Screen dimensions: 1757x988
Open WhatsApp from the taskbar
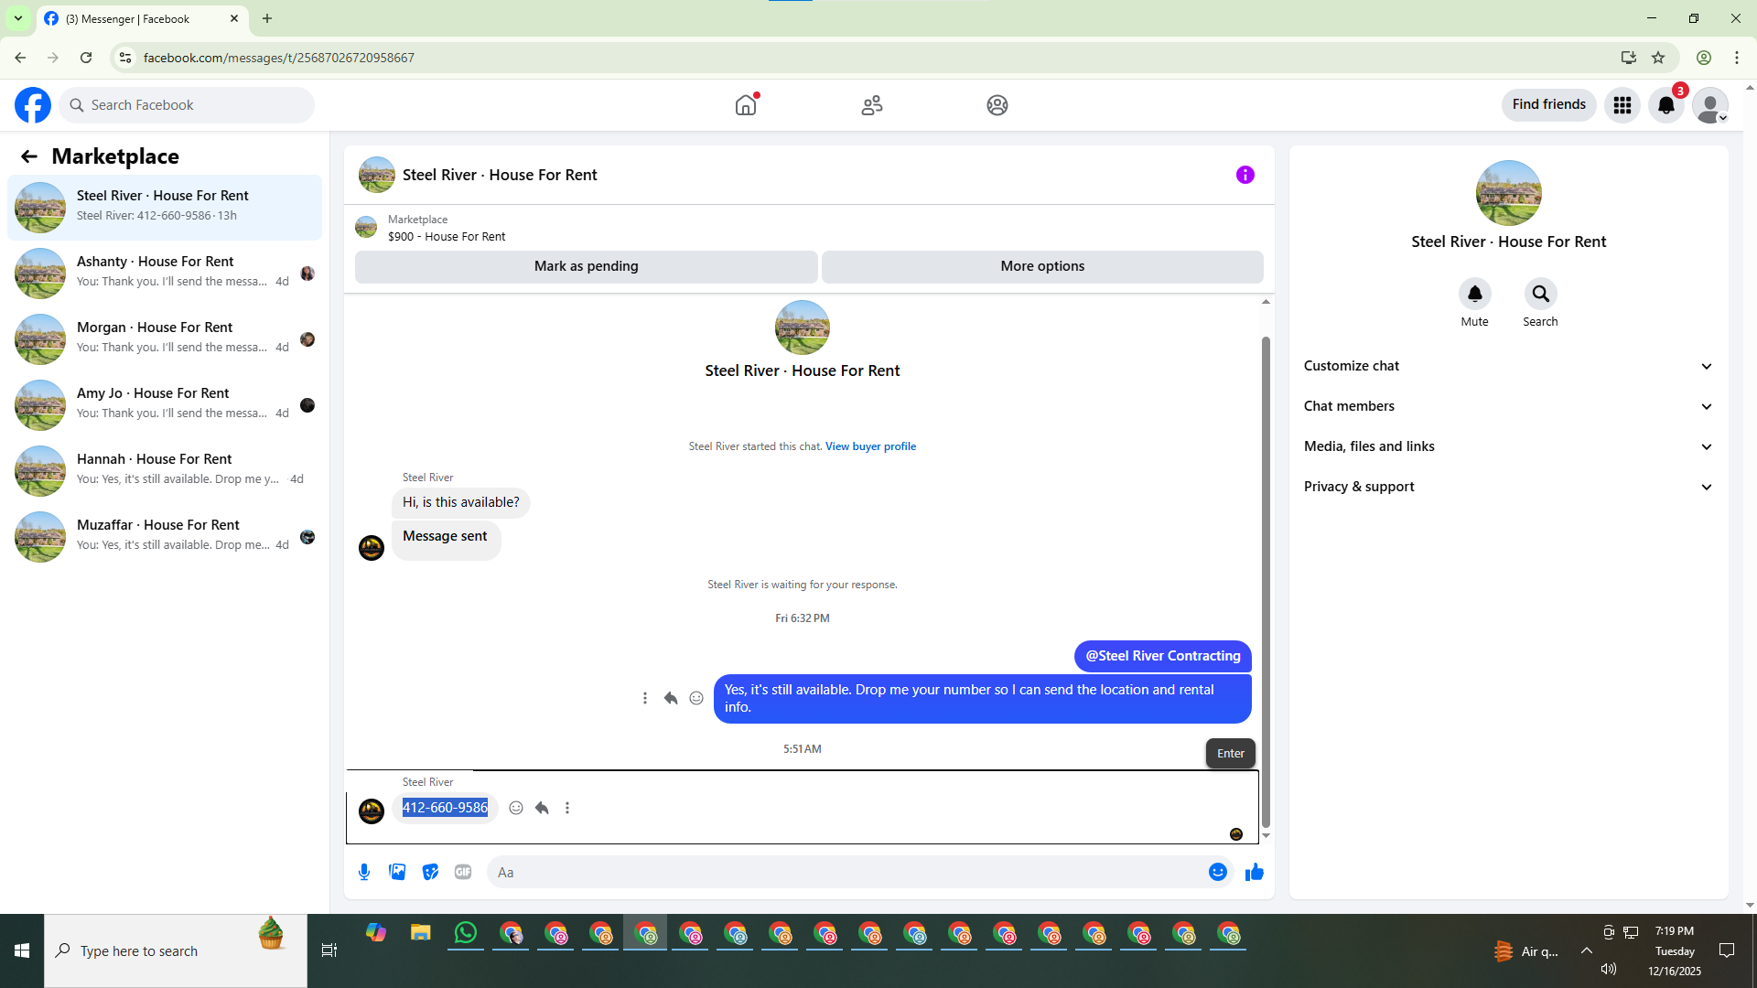pyautogui.click(x=466, y=933)
